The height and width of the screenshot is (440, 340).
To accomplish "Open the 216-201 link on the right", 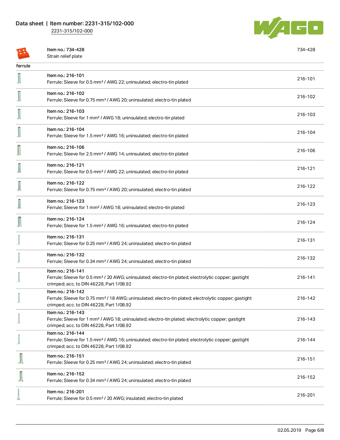I will [x=306, y=395].
